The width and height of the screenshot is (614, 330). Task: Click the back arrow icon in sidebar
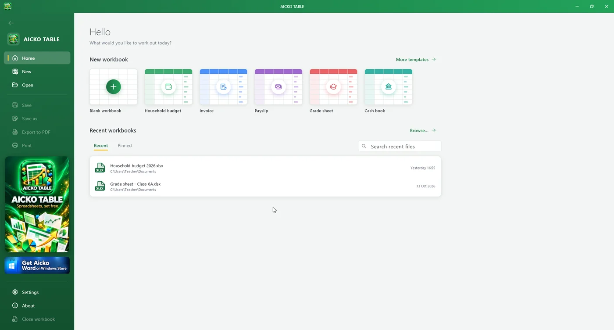point(11,23)
